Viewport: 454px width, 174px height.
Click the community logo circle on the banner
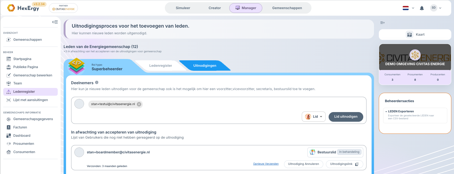pos(415,55)
